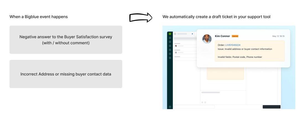Click the bottom search input field

click(x=194, y=107)
